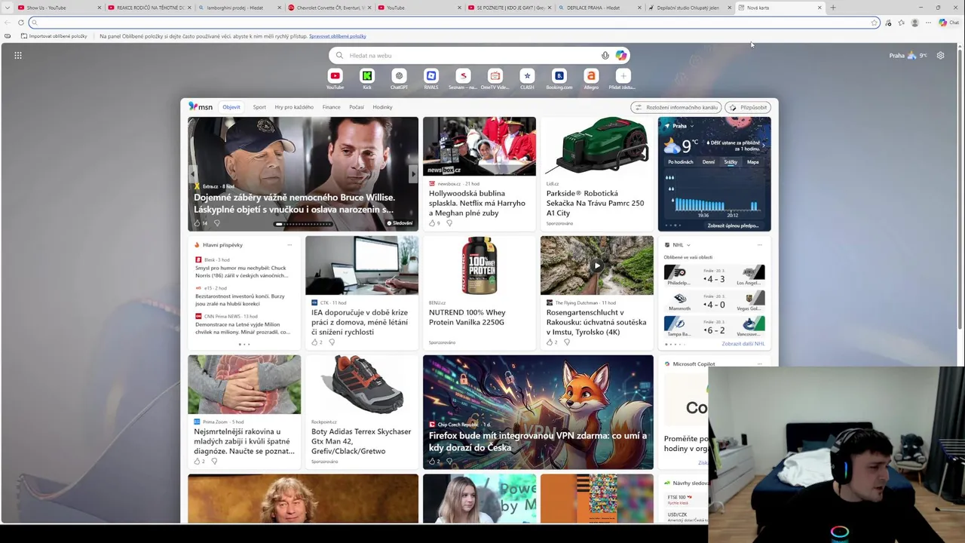Go to next slide in featured carousel
Screen dimensions: 965x543
(x=412, y=174)
